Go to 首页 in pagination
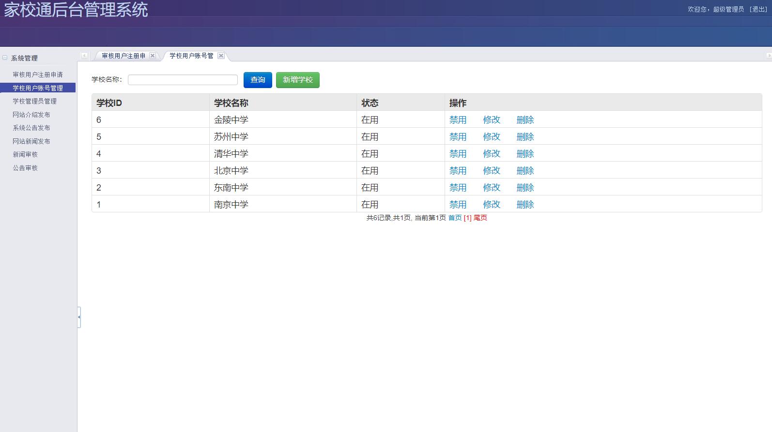 (455, 218)
